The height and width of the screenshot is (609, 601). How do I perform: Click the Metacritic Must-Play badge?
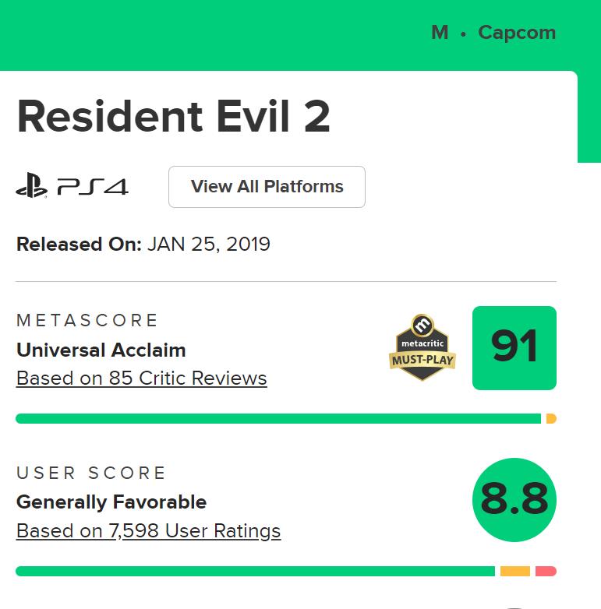(422, 348)
